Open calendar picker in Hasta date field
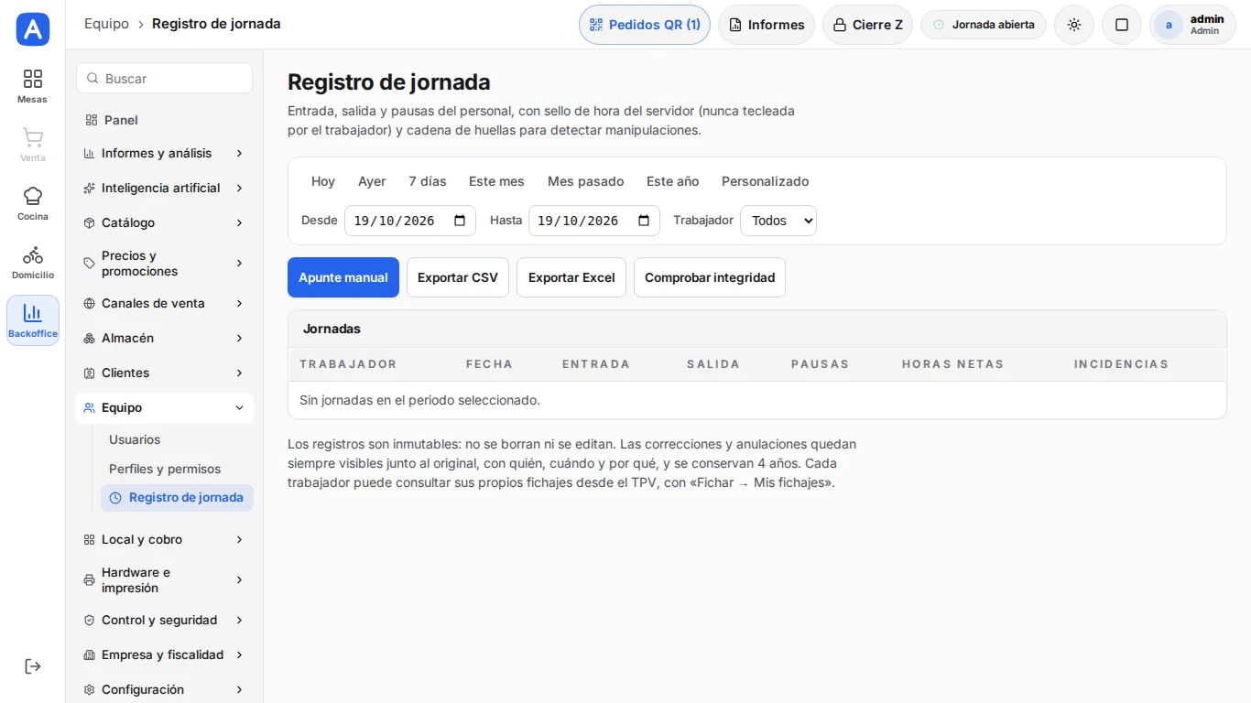 pyautogui.click(x=644, y=221)
